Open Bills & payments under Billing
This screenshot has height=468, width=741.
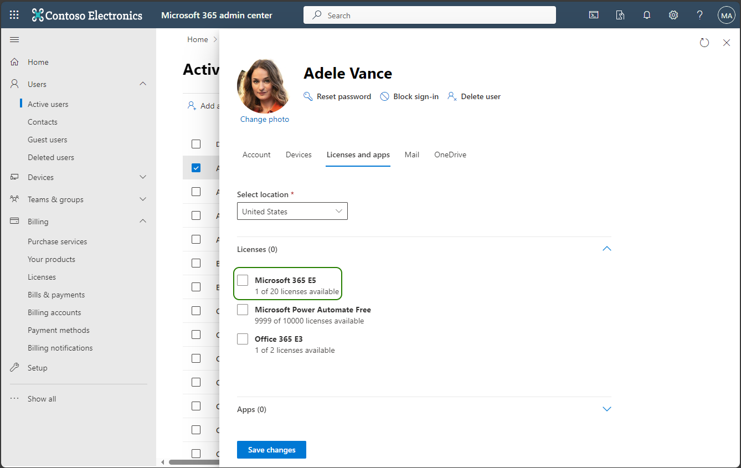point(56,295)
